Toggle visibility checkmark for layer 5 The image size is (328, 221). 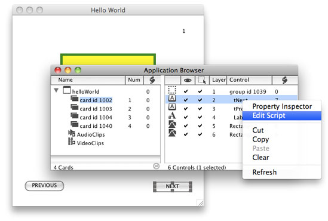coord(186,126)
